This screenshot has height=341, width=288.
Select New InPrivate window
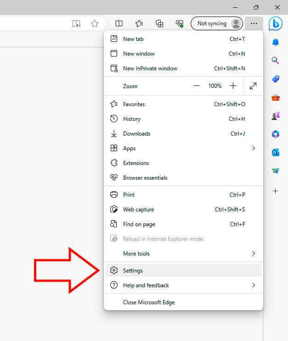pyautogui.click(x=150, y=68)
